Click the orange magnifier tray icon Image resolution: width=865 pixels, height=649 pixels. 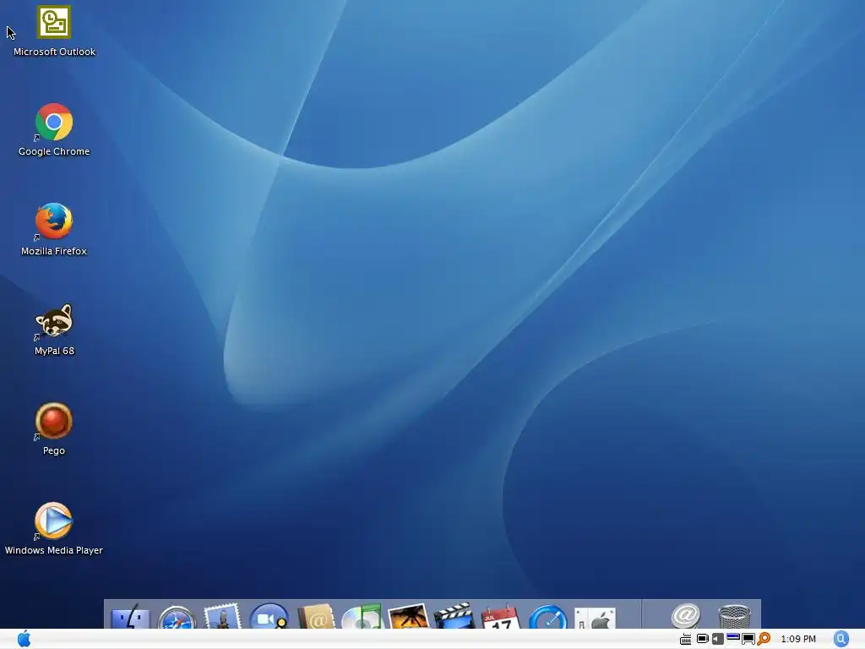pyautogui.click(x=764, y=639)
